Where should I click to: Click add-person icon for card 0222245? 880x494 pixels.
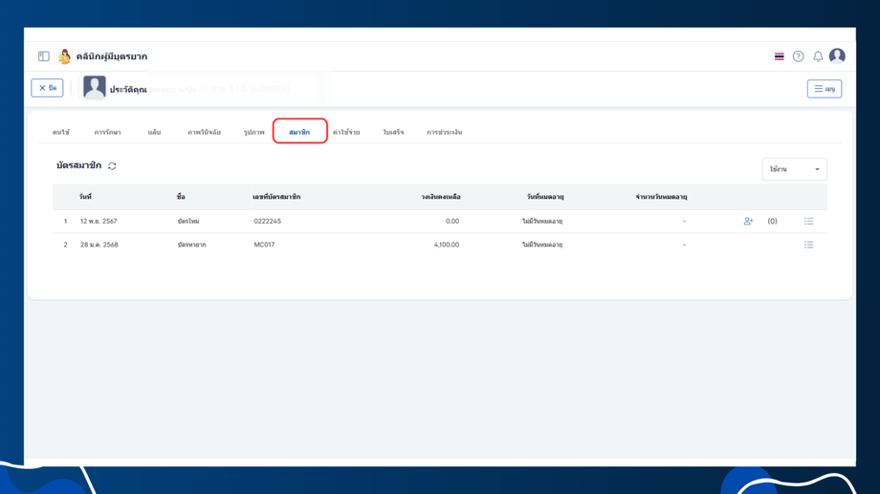748,221
